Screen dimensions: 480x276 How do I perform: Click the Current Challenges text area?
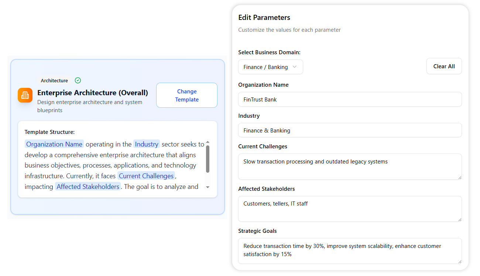point(350,166)
